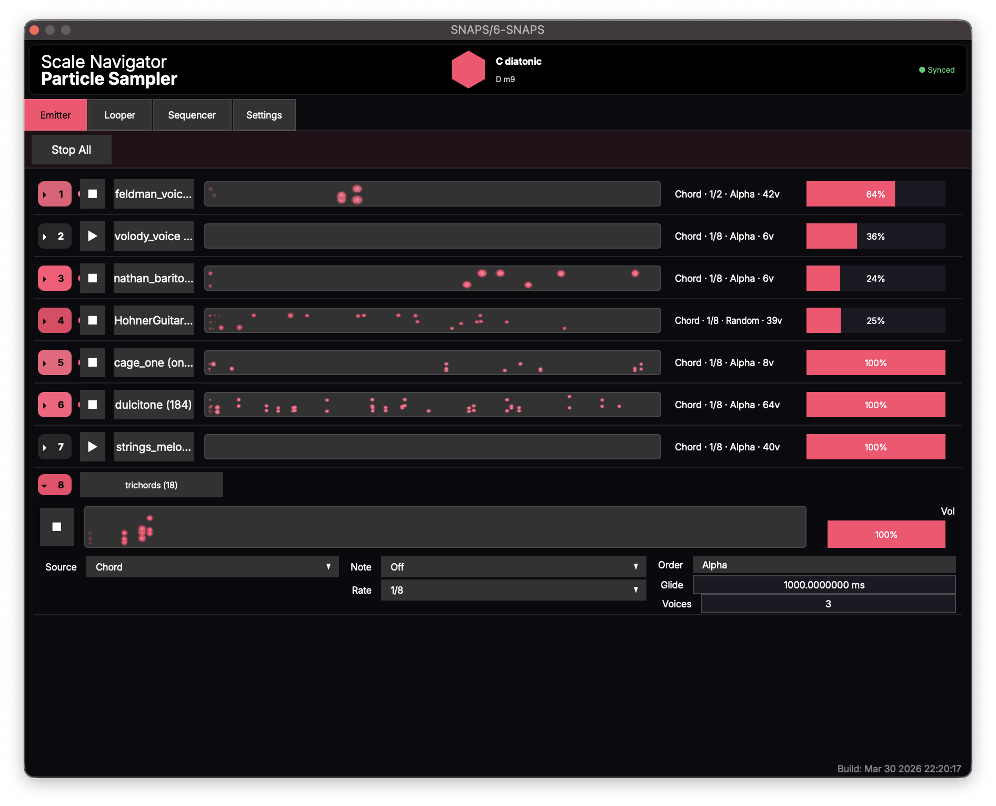996x806 pixels.
Task: Click the cage_one particle display
Action: point(433,362)
